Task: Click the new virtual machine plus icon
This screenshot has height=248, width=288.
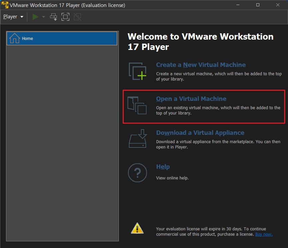Action: 138,71
